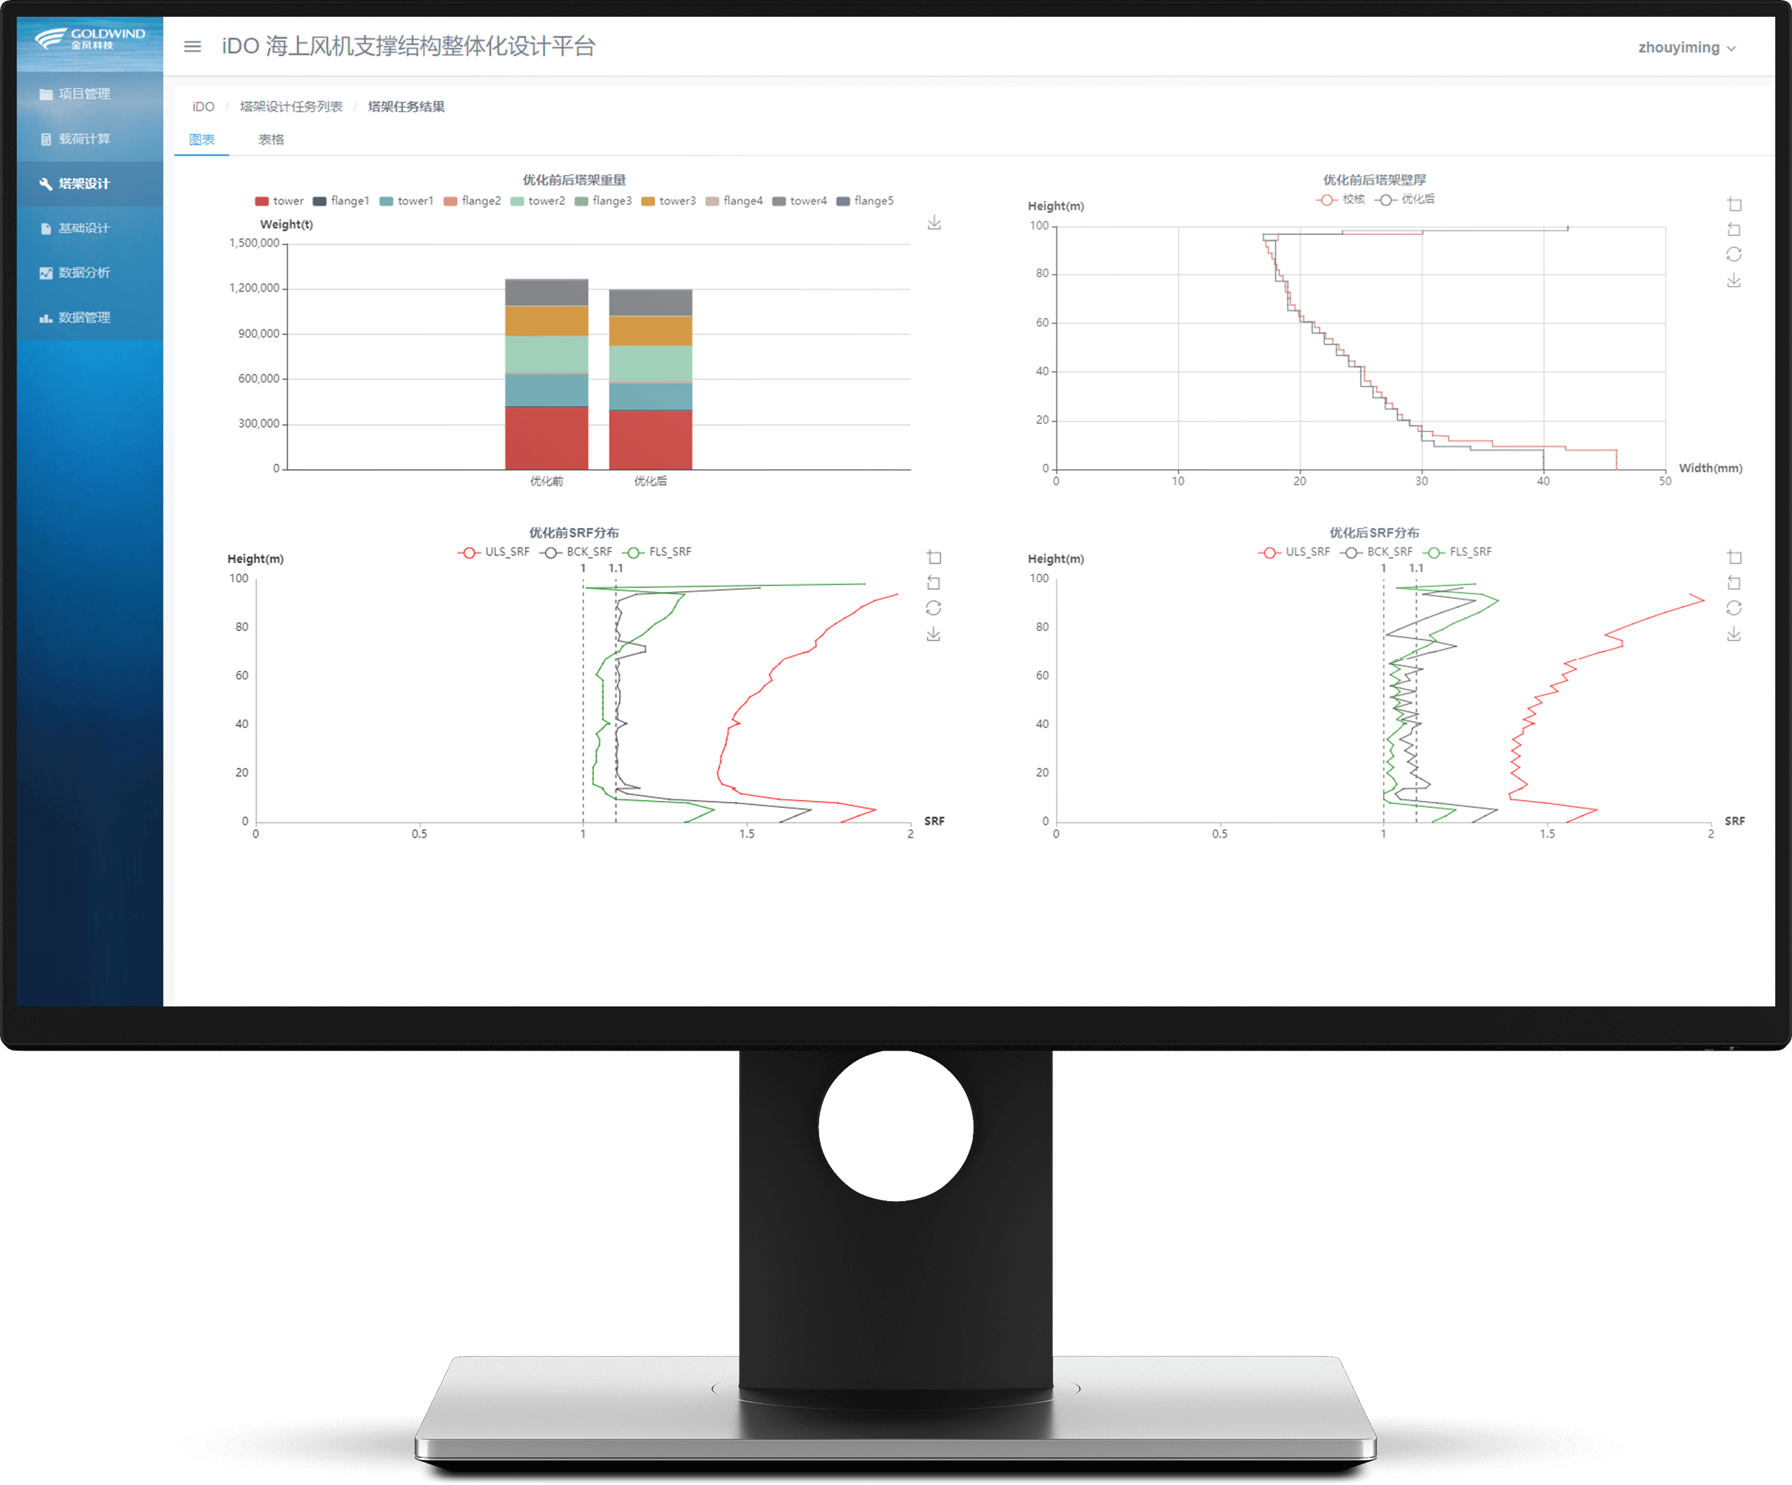This screenshot has height=1485, width=1792.
Task: Open 项目管理 in the sidebar
Action: click(90, 94)
